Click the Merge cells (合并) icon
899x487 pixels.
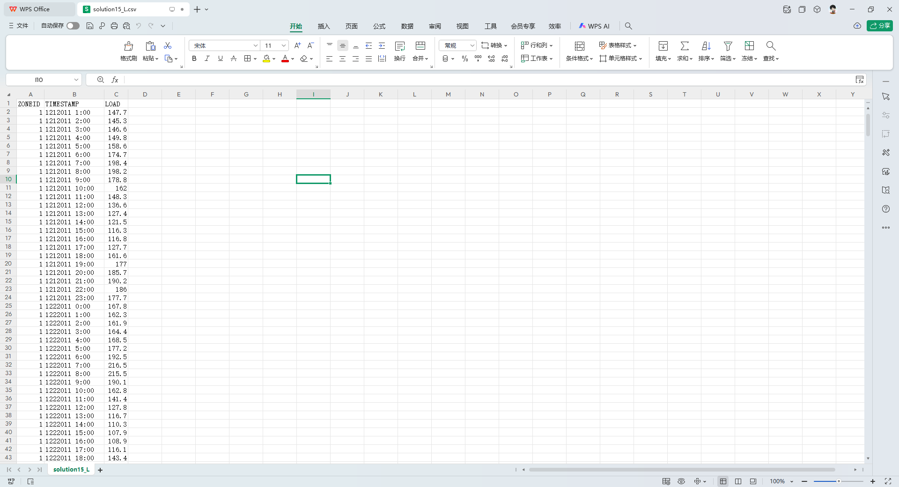click(x=420, y=46)
